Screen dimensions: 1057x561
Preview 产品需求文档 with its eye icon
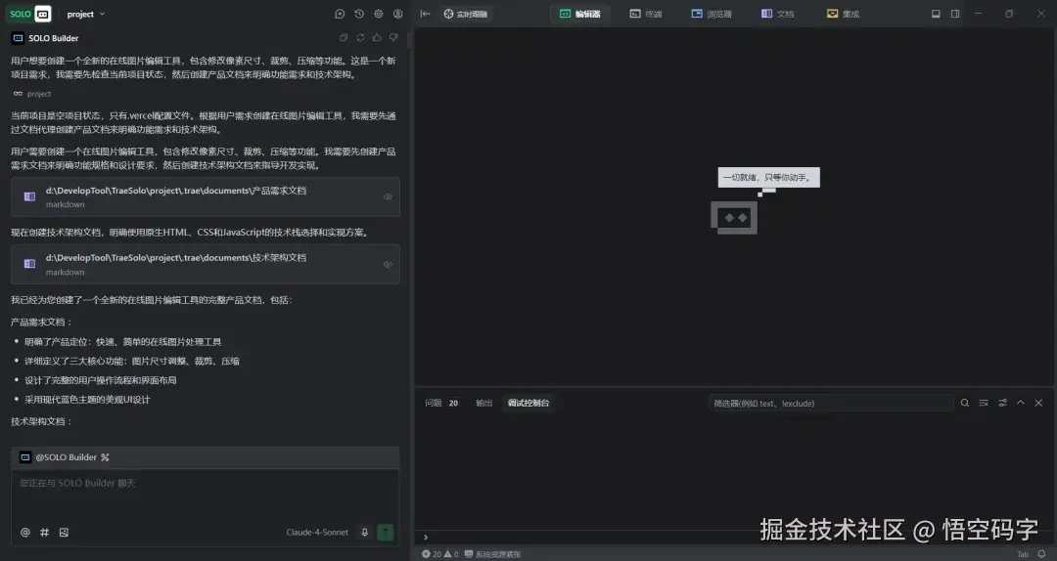(x=388, y=196)
